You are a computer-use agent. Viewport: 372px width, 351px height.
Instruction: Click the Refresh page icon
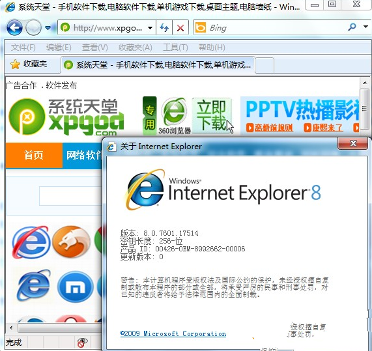point(164,28)
